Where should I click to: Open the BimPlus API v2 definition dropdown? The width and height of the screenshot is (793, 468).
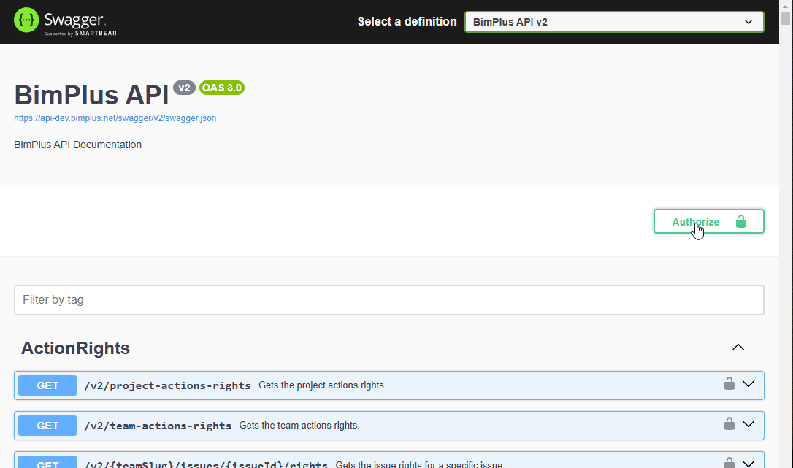(x=614, y=22)
